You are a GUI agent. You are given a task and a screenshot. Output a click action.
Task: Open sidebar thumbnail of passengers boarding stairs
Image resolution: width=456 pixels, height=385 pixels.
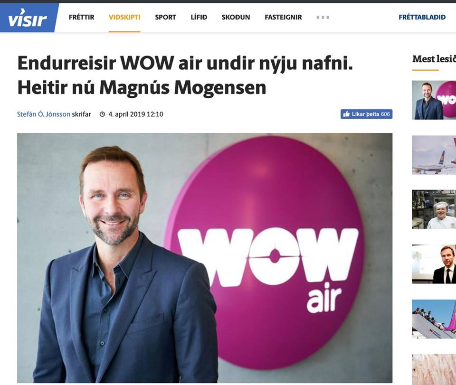(x=434, y=319)
